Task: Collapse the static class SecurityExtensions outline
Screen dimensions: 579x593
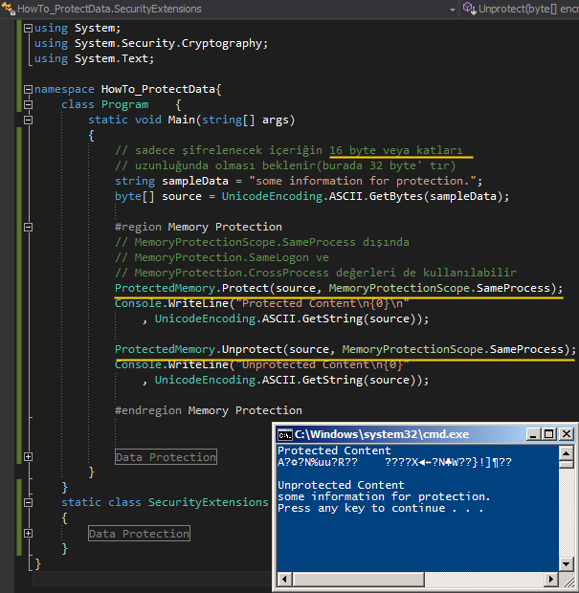Action: [x=27, y=503]
